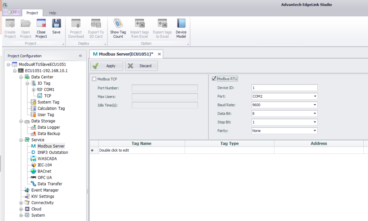Collapse the Service node toggle
368x221 pixels.
coord(21,140)
